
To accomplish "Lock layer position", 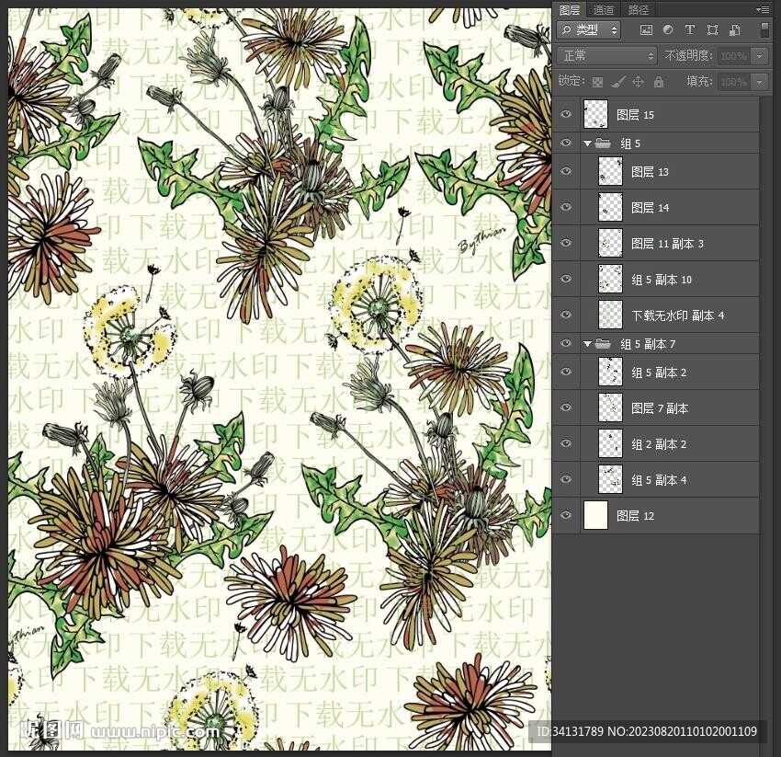I will pyautogui.click(x=639, y=82).
